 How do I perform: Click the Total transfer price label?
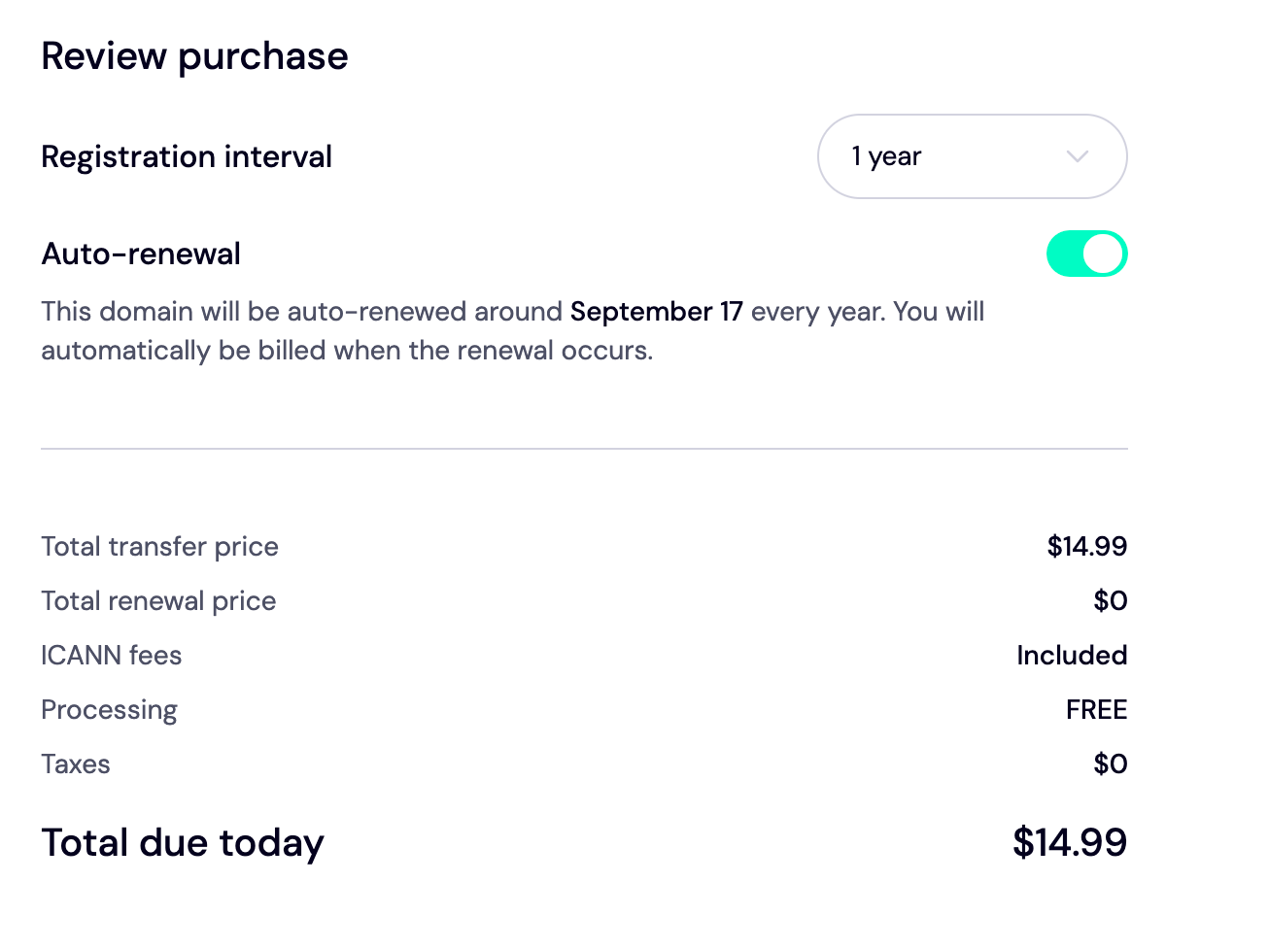click(159, 547)
